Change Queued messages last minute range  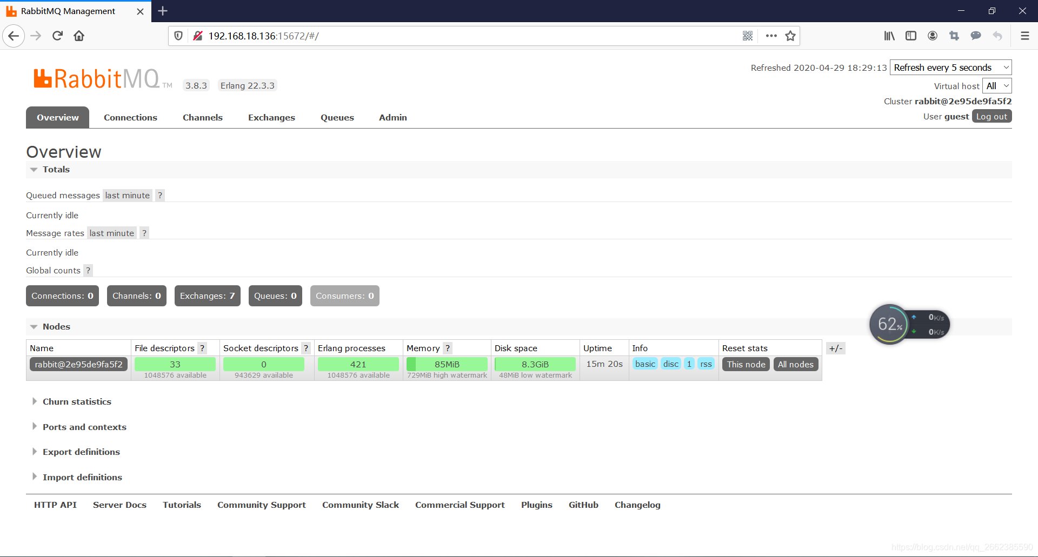(x=128, y=196)
